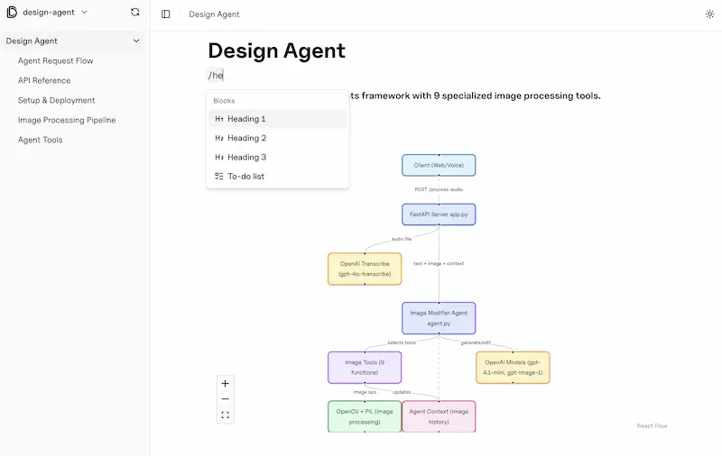Open API Reference page
Image resolution: width=722 pixels, height=456 pixels.
[44, 80]
